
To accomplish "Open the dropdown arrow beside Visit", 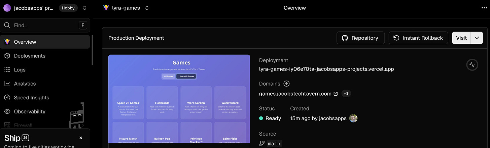I will pyautogui.click(x=477, y=38).
